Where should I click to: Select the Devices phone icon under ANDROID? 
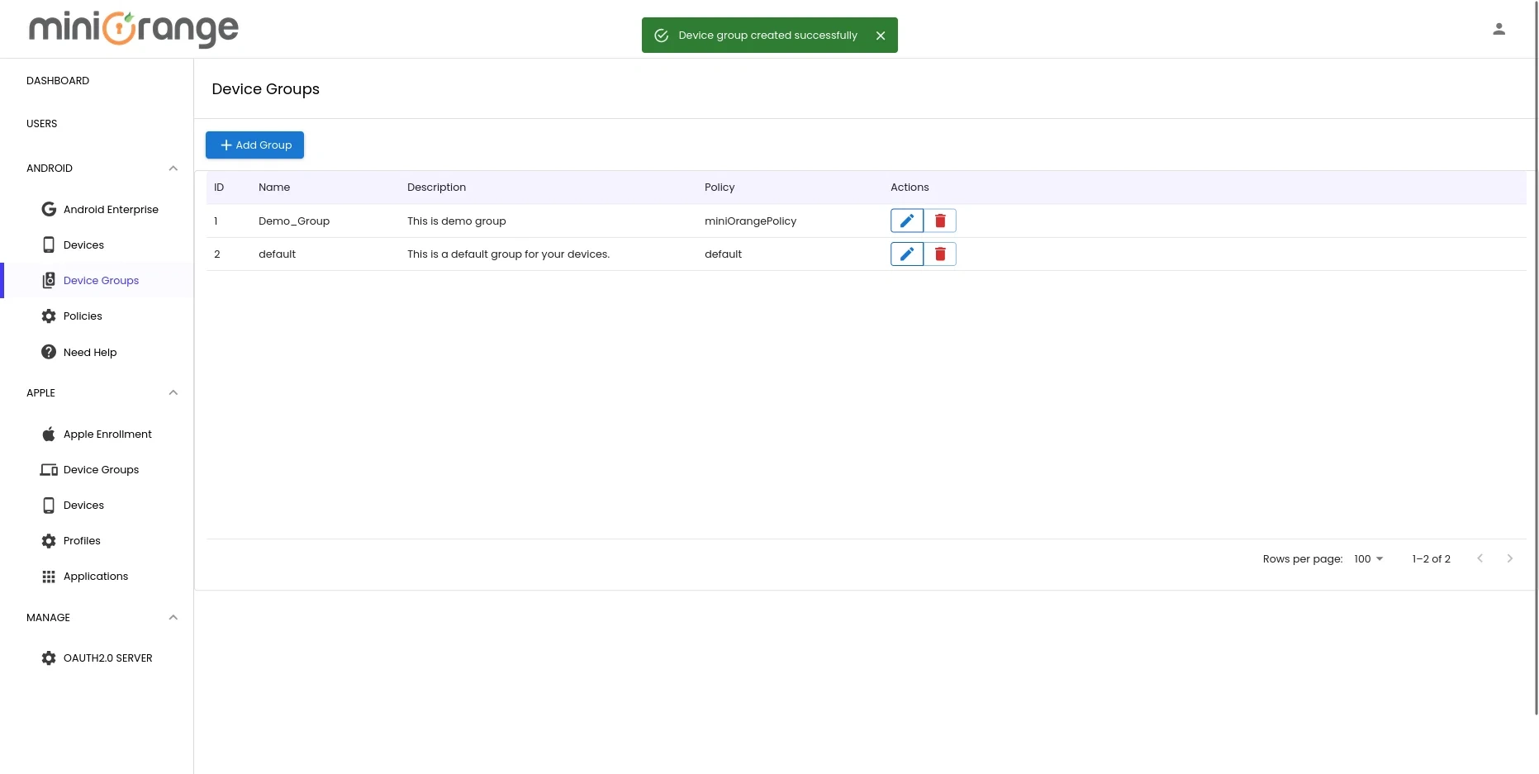[x=49, y=245]
